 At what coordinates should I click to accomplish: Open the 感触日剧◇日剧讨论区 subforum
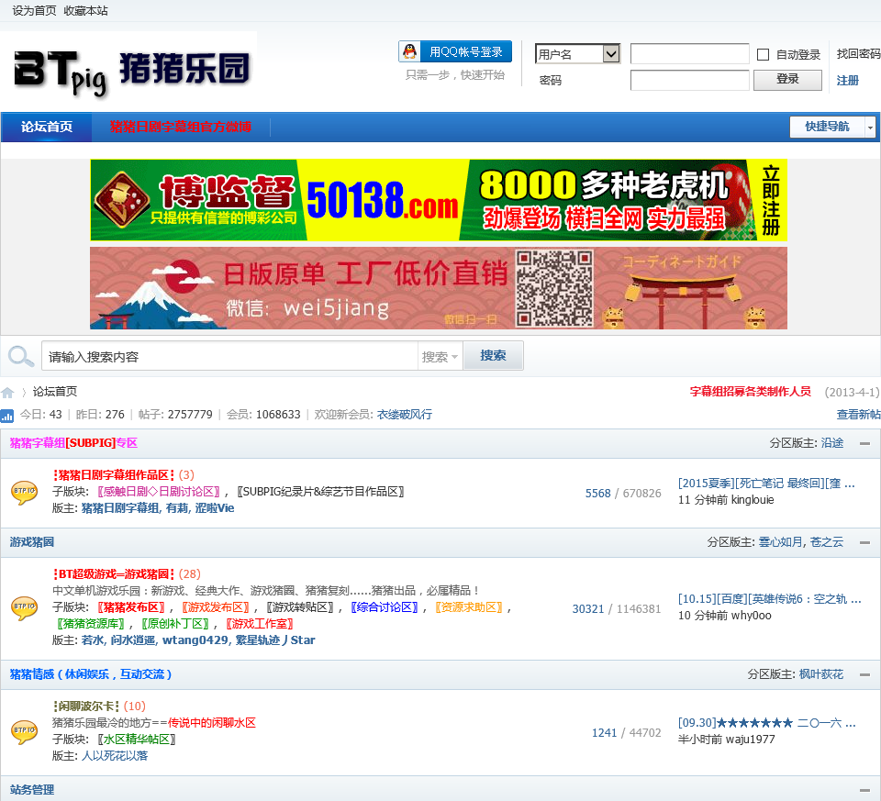[x=159, y=492]
